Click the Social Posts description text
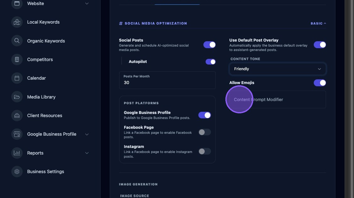354x198 pixels. point(154,48)
